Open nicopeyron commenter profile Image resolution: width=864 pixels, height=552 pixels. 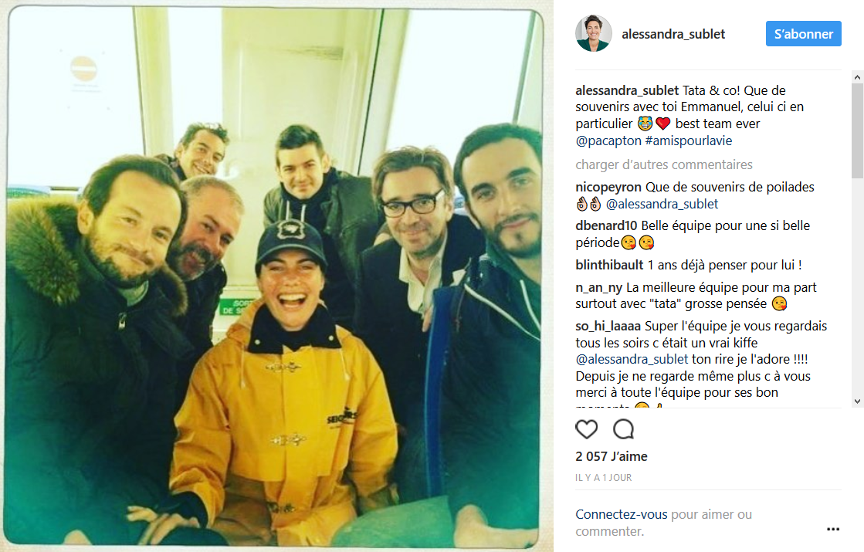click(608, 188)
